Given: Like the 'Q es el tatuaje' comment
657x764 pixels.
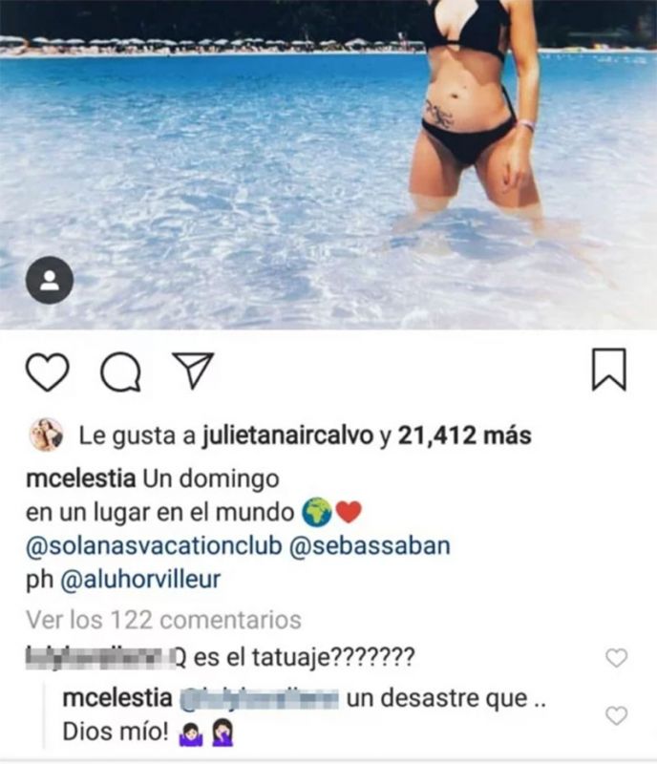Looking at the screenshot, I should [616, 658].
